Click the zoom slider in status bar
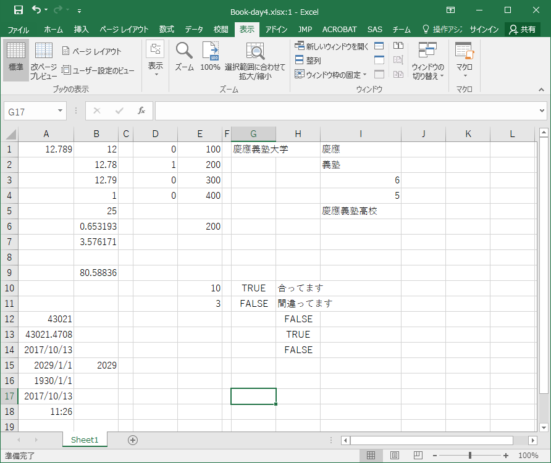Viewport: 551px width, 463px height. pos(470,456)
